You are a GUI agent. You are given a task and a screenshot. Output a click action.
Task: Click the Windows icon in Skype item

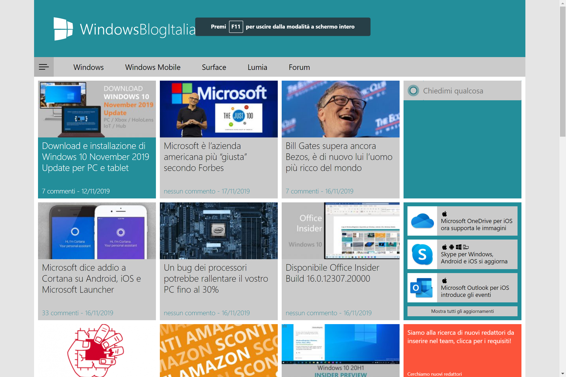click(x=459, y=247)
